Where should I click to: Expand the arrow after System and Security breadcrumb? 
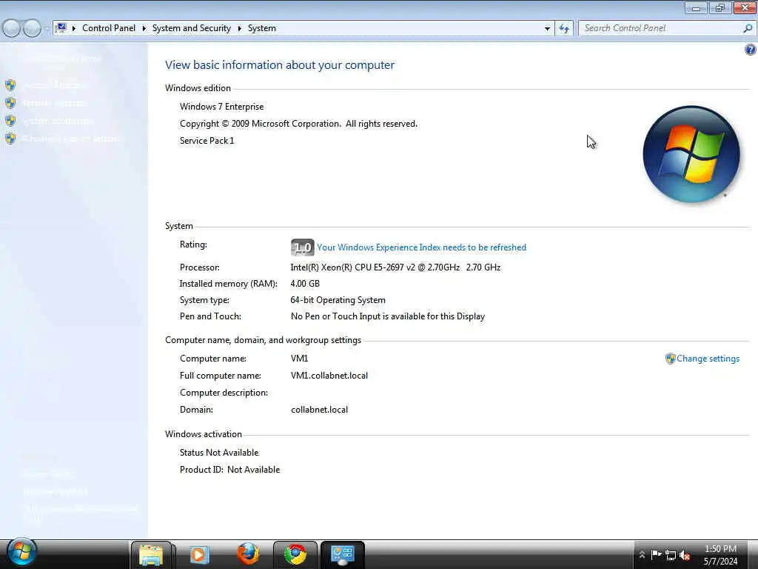239,28
